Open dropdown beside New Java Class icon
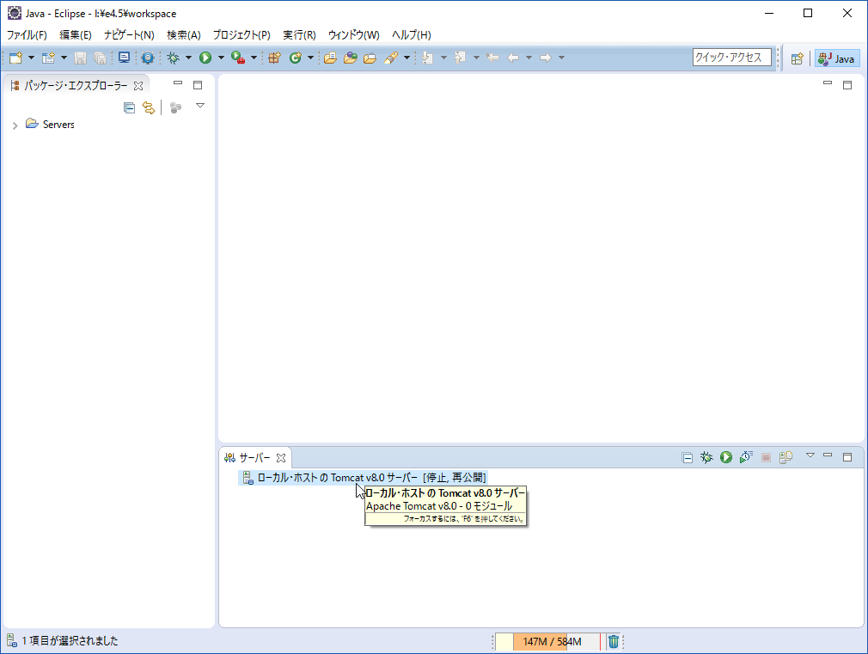This screenshot has height=654, width=868. point(310,58)
